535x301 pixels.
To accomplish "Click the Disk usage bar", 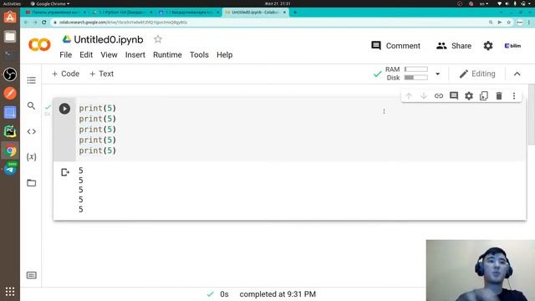I will pos(416,78).
